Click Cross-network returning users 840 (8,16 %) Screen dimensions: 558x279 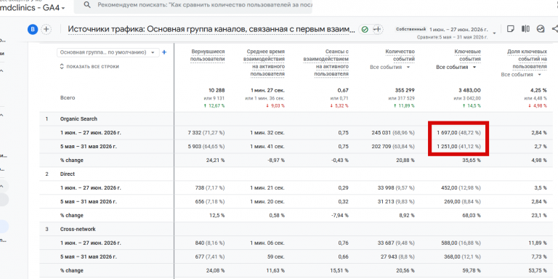click(209, 243)
